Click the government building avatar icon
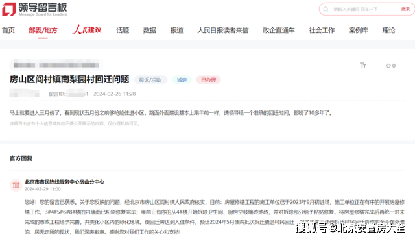415x239 pixels. (x=16, y=185)
